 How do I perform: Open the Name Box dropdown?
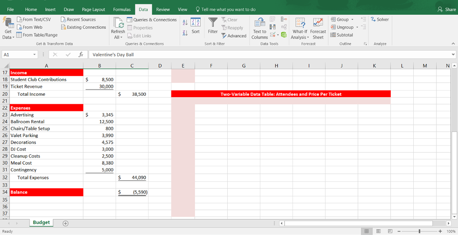34,55
